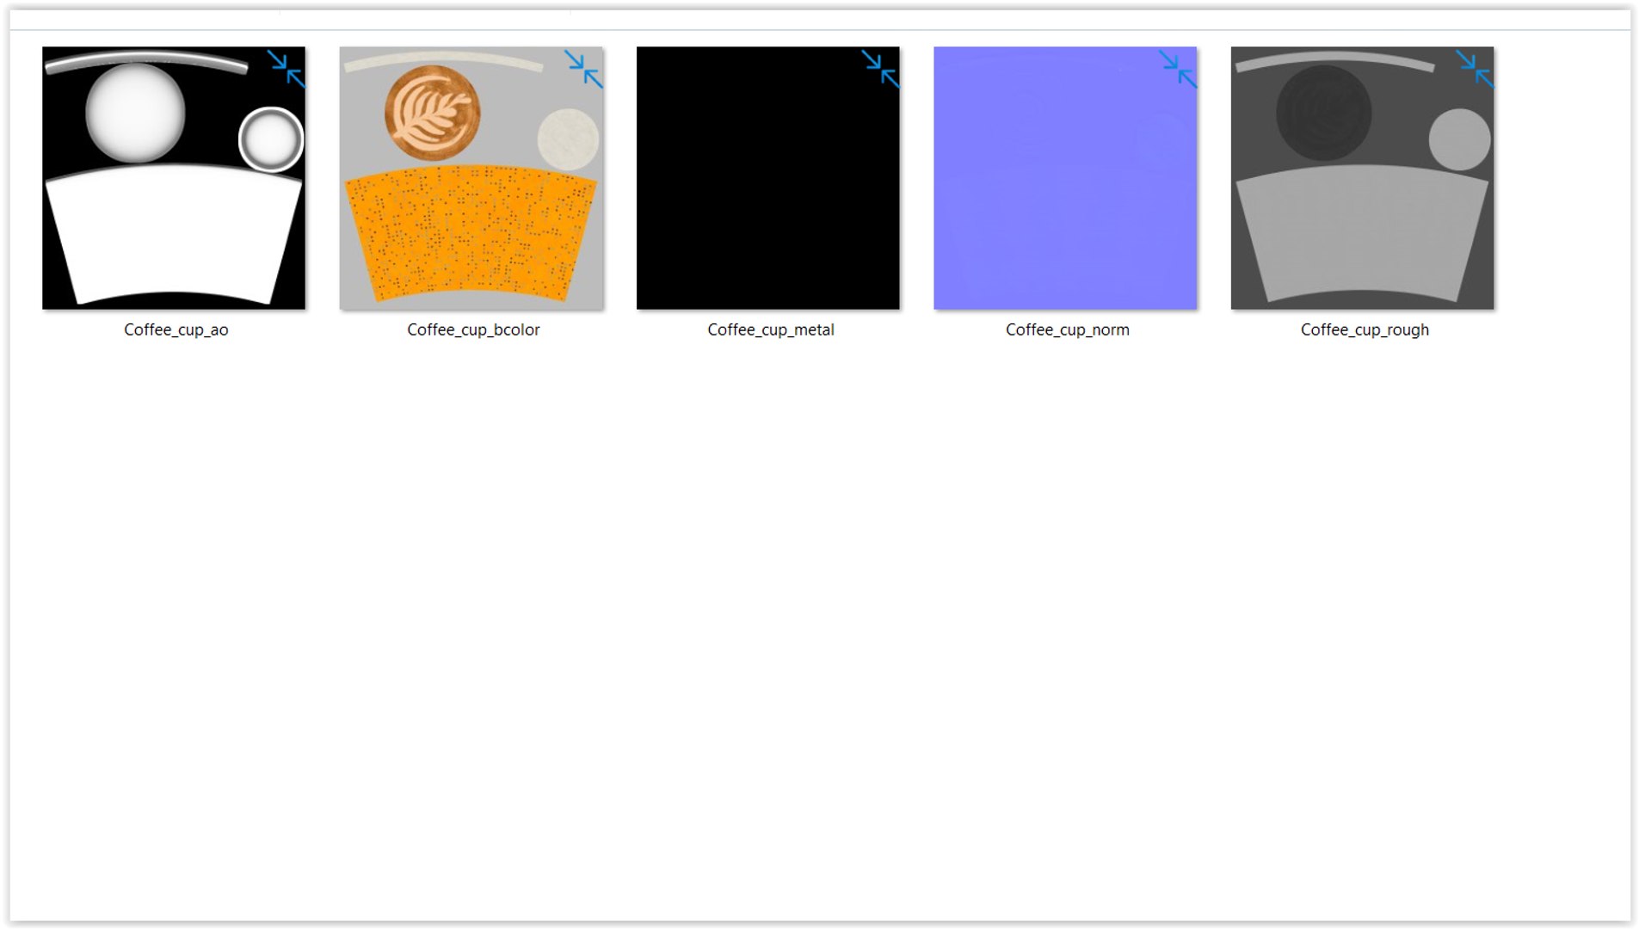This screenshot has height=929, width=1639.
Task: Click the Coffee_cup_rough file name
Action: pyautogui.click(x=1365, y=329)
